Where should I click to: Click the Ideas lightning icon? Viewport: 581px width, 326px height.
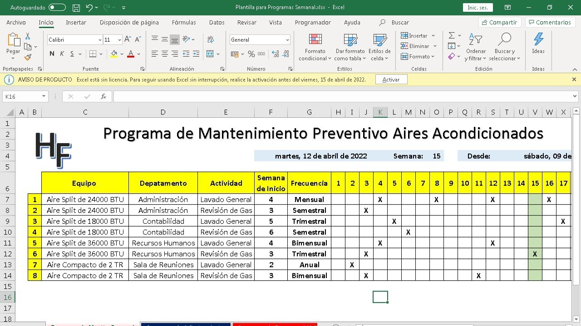tap(538, 43)
